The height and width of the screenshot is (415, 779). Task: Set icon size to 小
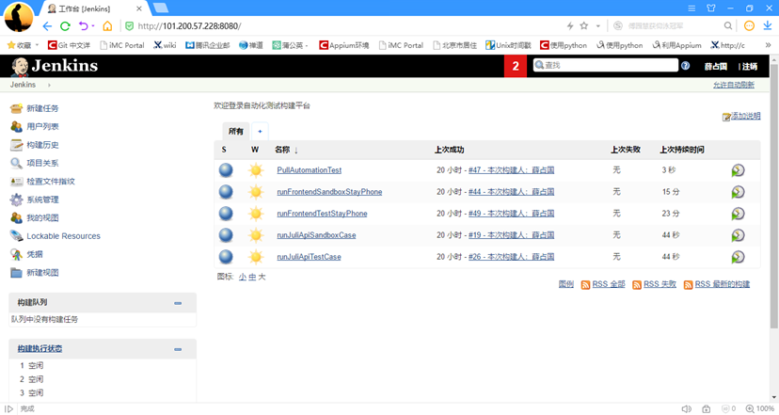(x=243, y=277)
